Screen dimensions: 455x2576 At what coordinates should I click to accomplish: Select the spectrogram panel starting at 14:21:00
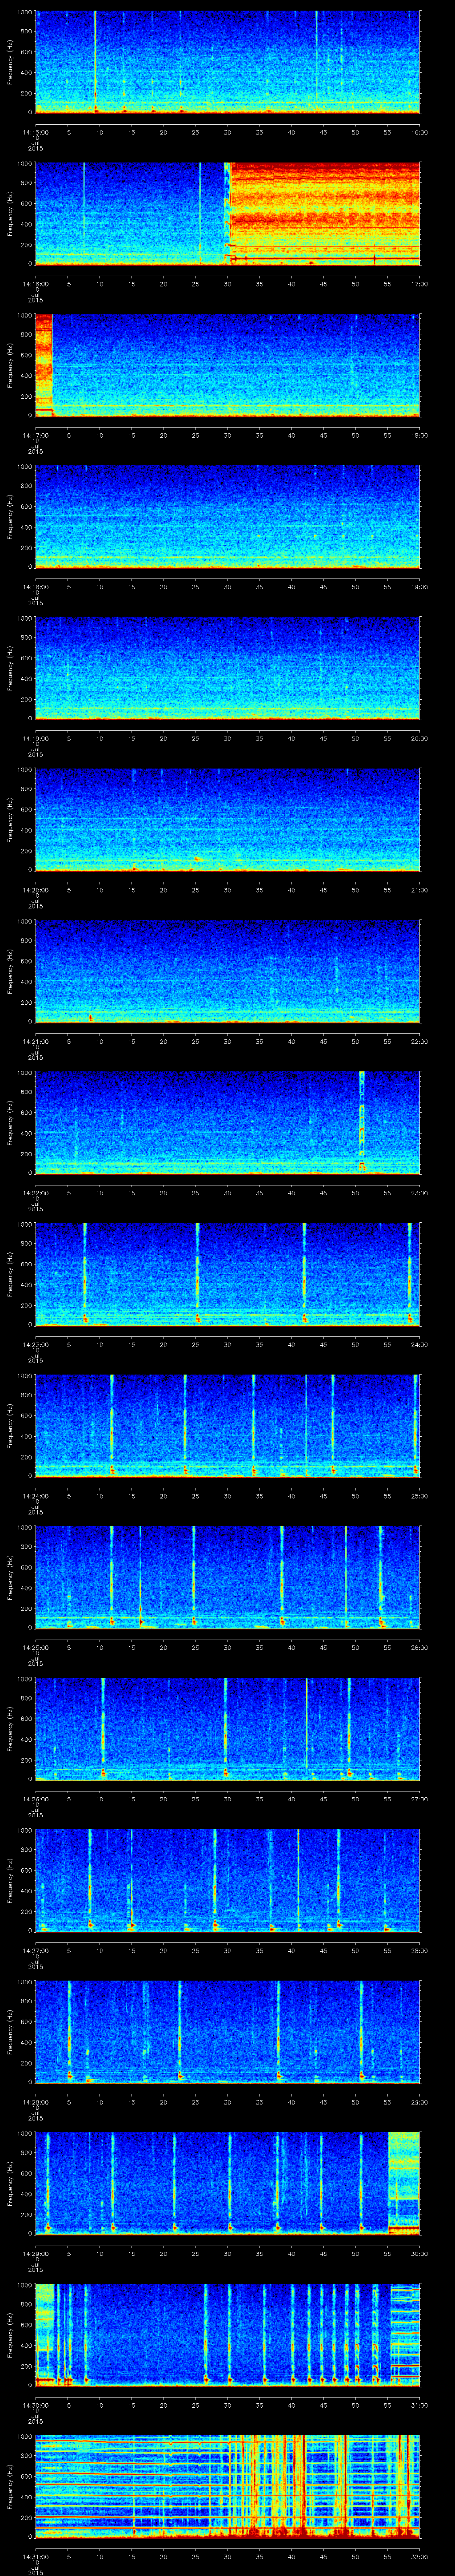click(x=227, y=971)
